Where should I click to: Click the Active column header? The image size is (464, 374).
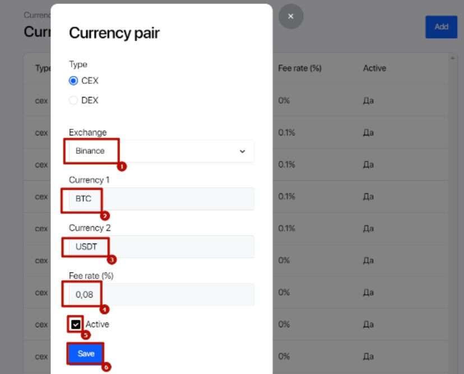[374, 68]
